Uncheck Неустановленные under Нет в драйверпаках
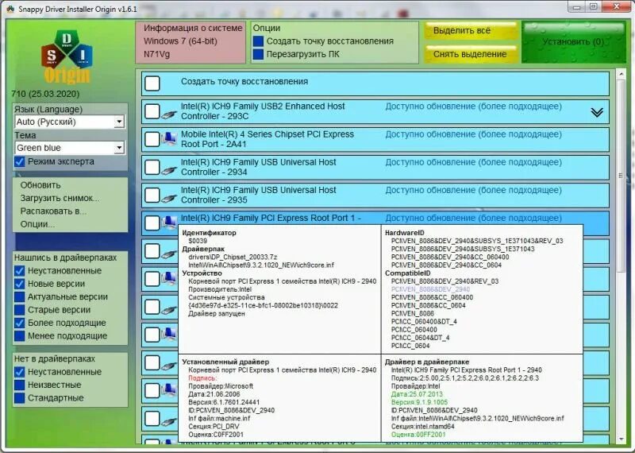 (19, 372)
